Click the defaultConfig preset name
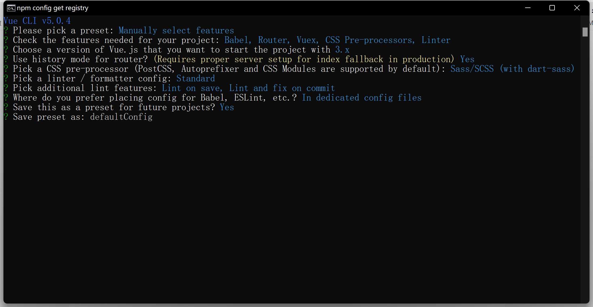This screenshot has width=593, height=307. click(x=121, y=117)
